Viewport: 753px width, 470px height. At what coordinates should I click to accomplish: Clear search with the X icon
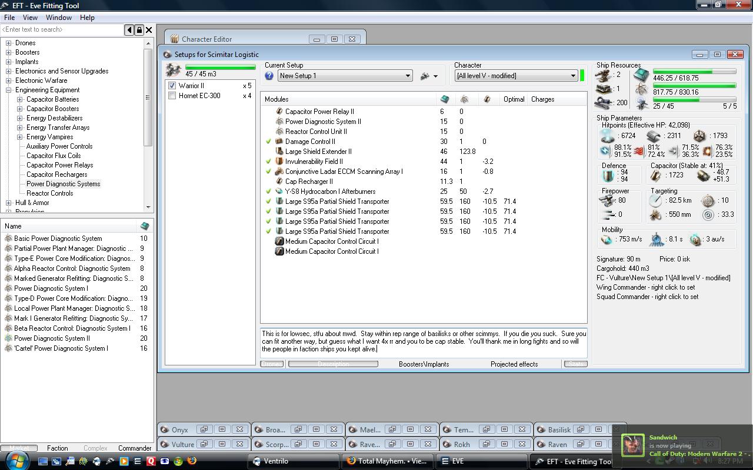coord(149,30)
